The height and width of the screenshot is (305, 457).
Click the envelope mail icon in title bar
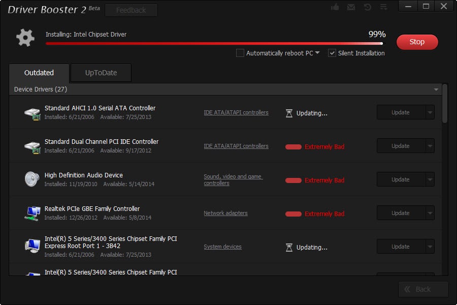coord(351,7)
